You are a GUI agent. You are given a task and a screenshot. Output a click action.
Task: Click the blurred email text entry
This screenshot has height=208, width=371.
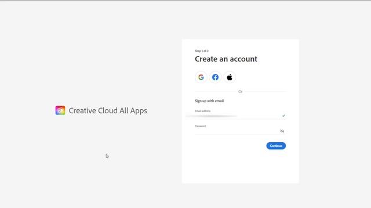coord(212,116)
